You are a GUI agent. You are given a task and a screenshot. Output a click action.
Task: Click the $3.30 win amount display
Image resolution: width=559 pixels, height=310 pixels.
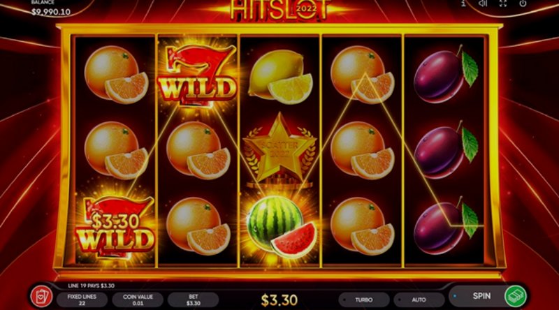279,300
